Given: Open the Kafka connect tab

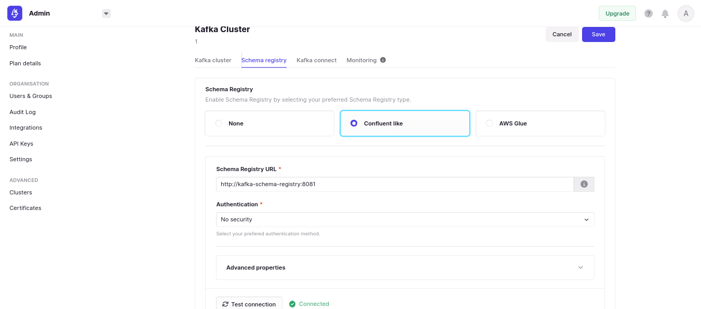Looking at the screenshot, I should (317, 60).
